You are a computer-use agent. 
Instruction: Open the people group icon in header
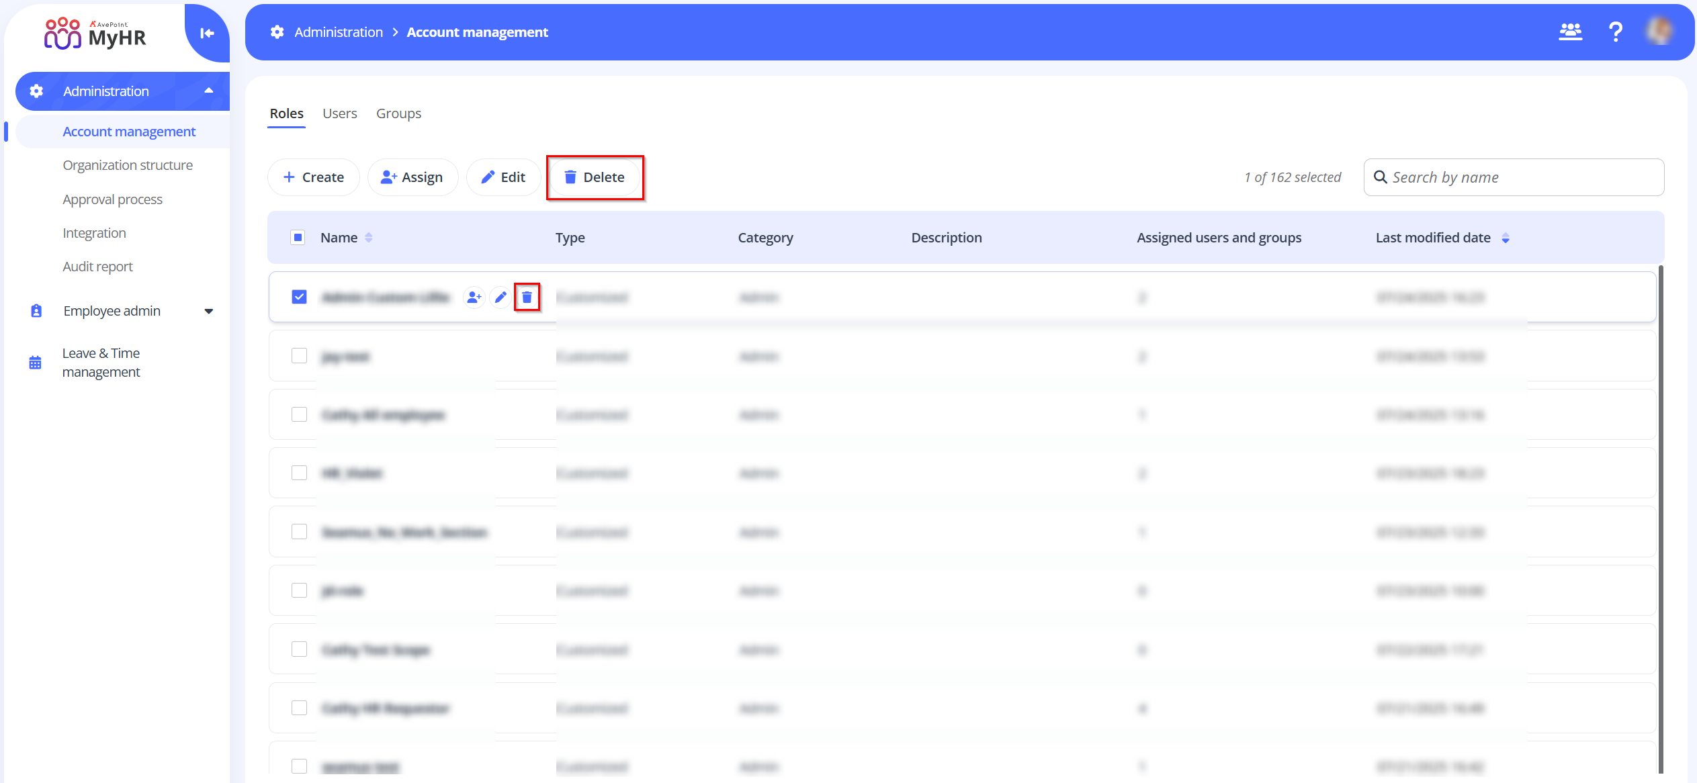(1570, 32)
